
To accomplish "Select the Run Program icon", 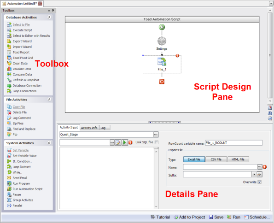I will point(9,183).
